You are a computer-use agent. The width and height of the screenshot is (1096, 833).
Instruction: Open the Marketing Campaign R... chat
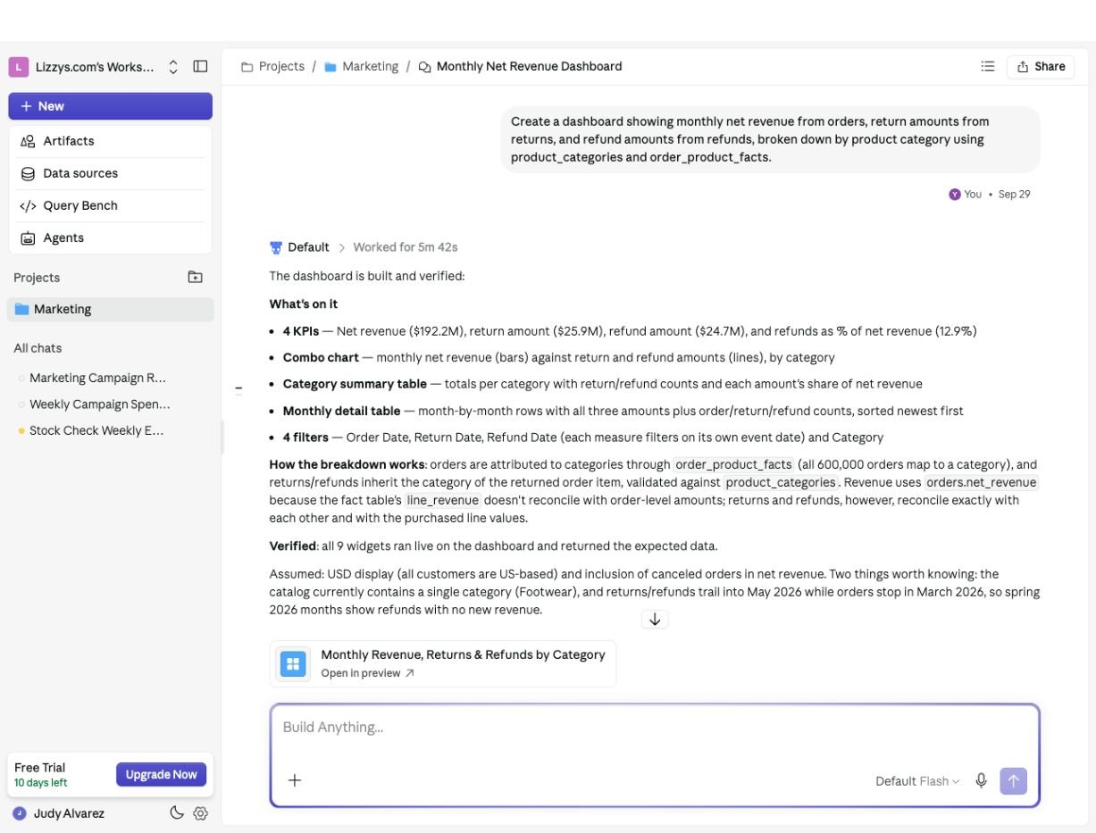(97, 378)
